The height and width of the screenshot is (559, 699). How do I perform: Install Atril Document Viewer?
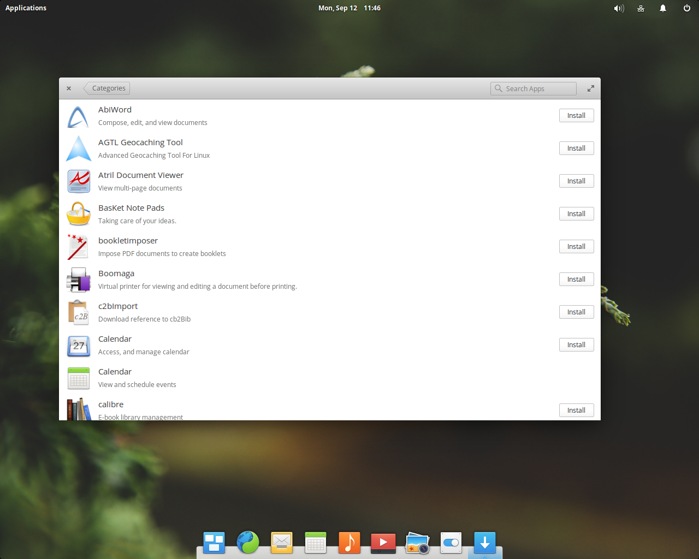pos(576,181)
